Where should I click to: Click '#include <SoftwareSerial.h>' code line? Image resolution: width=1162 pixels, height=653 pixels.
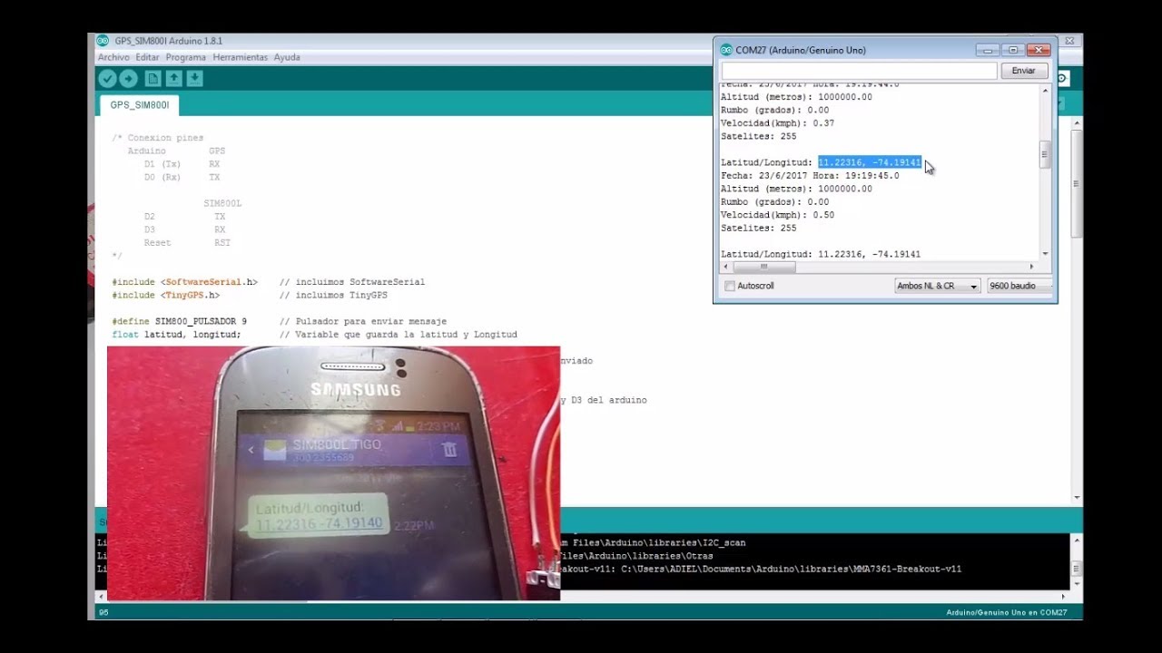pyautogui.click(x=184, y=282)
